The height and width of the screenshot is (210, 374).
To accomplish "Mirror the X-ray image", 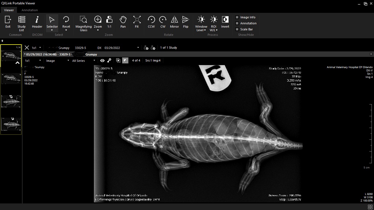I will [174, 22].
